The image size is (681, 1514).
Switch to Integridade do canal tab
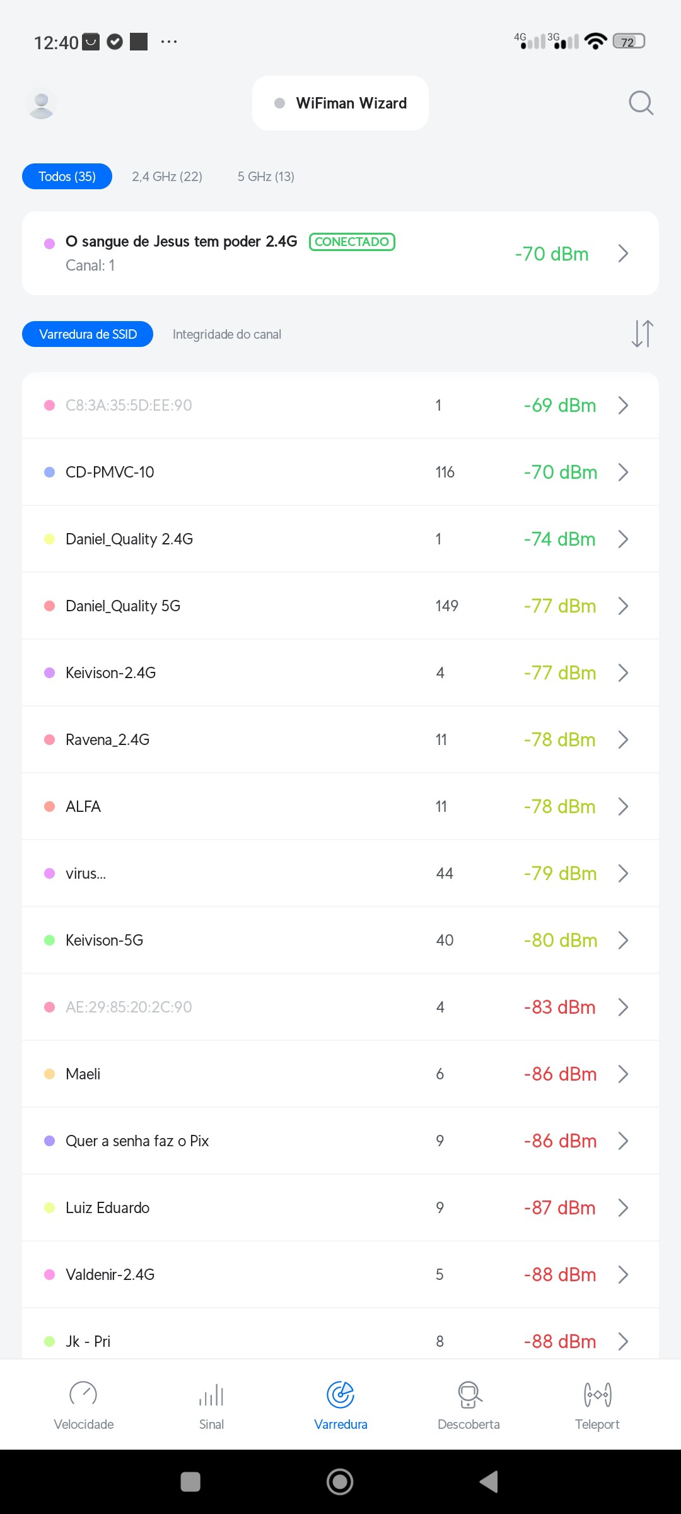point(227,334)
